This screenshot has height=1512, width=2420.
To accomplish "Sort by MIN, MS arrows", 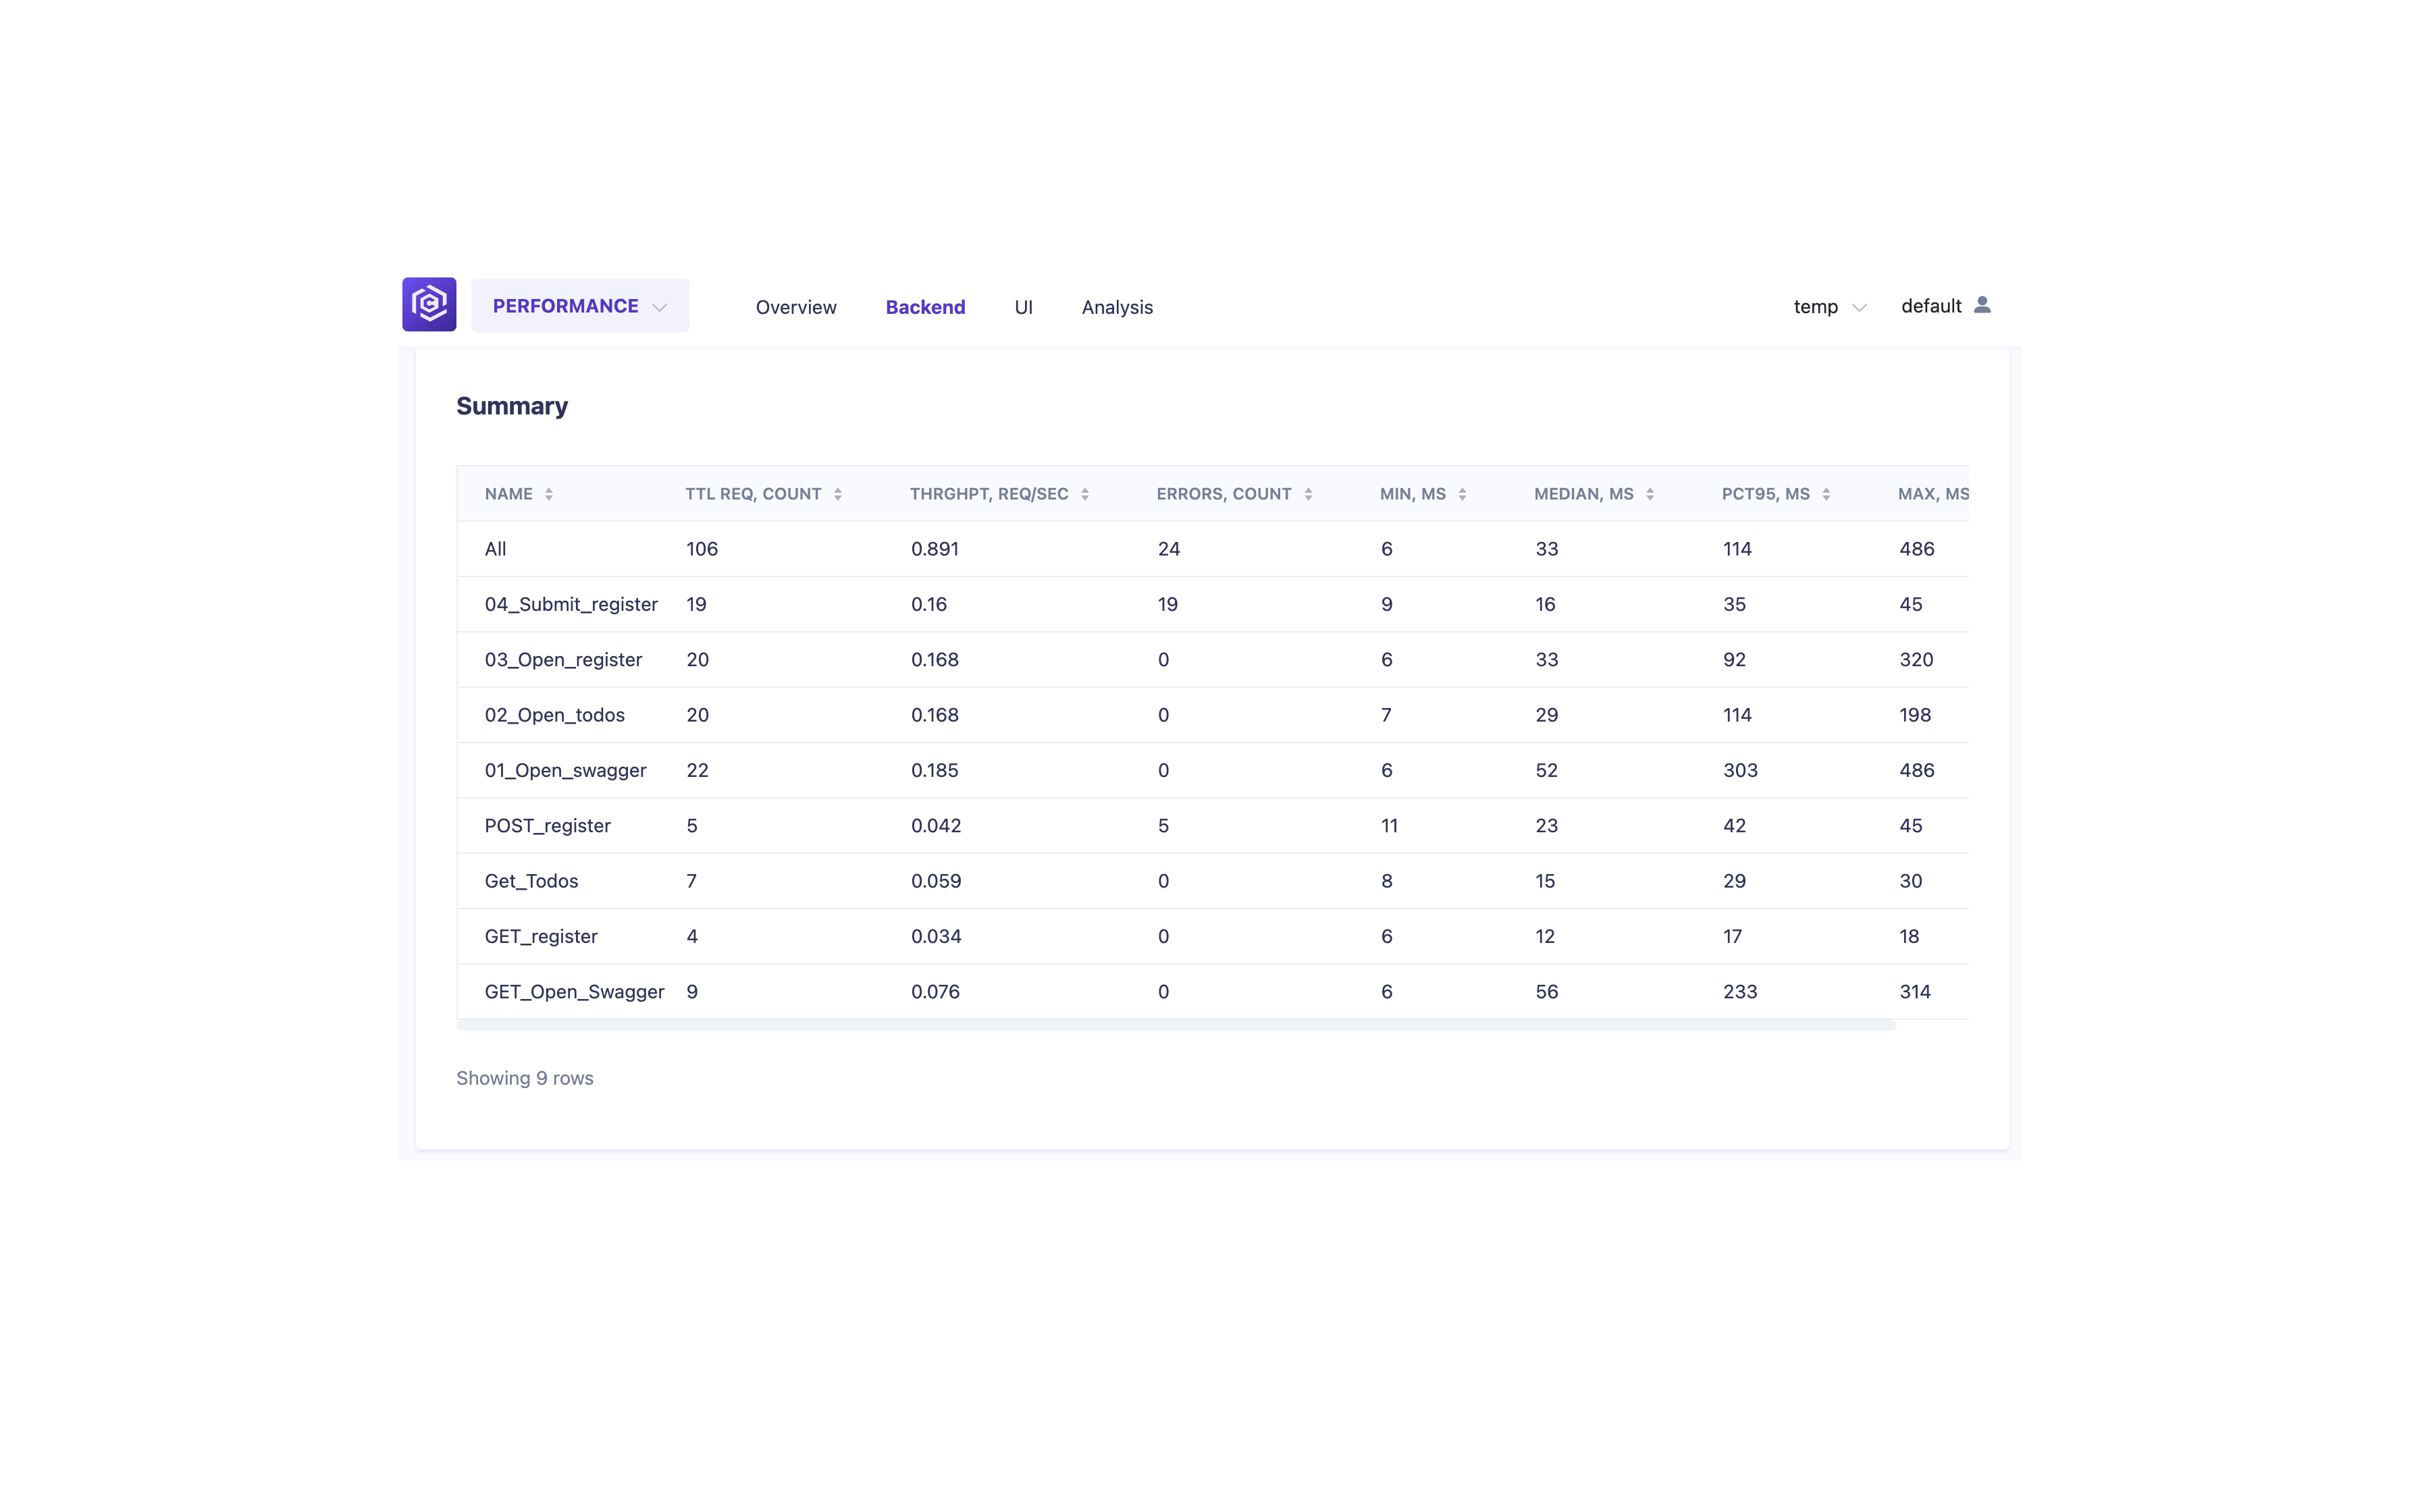I will [1462, 494].
